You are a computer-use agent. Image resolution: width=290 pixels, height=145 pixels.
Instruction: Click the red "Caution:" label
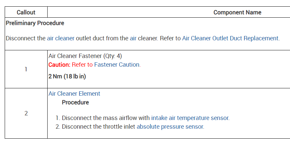click(x=59, y=65)
